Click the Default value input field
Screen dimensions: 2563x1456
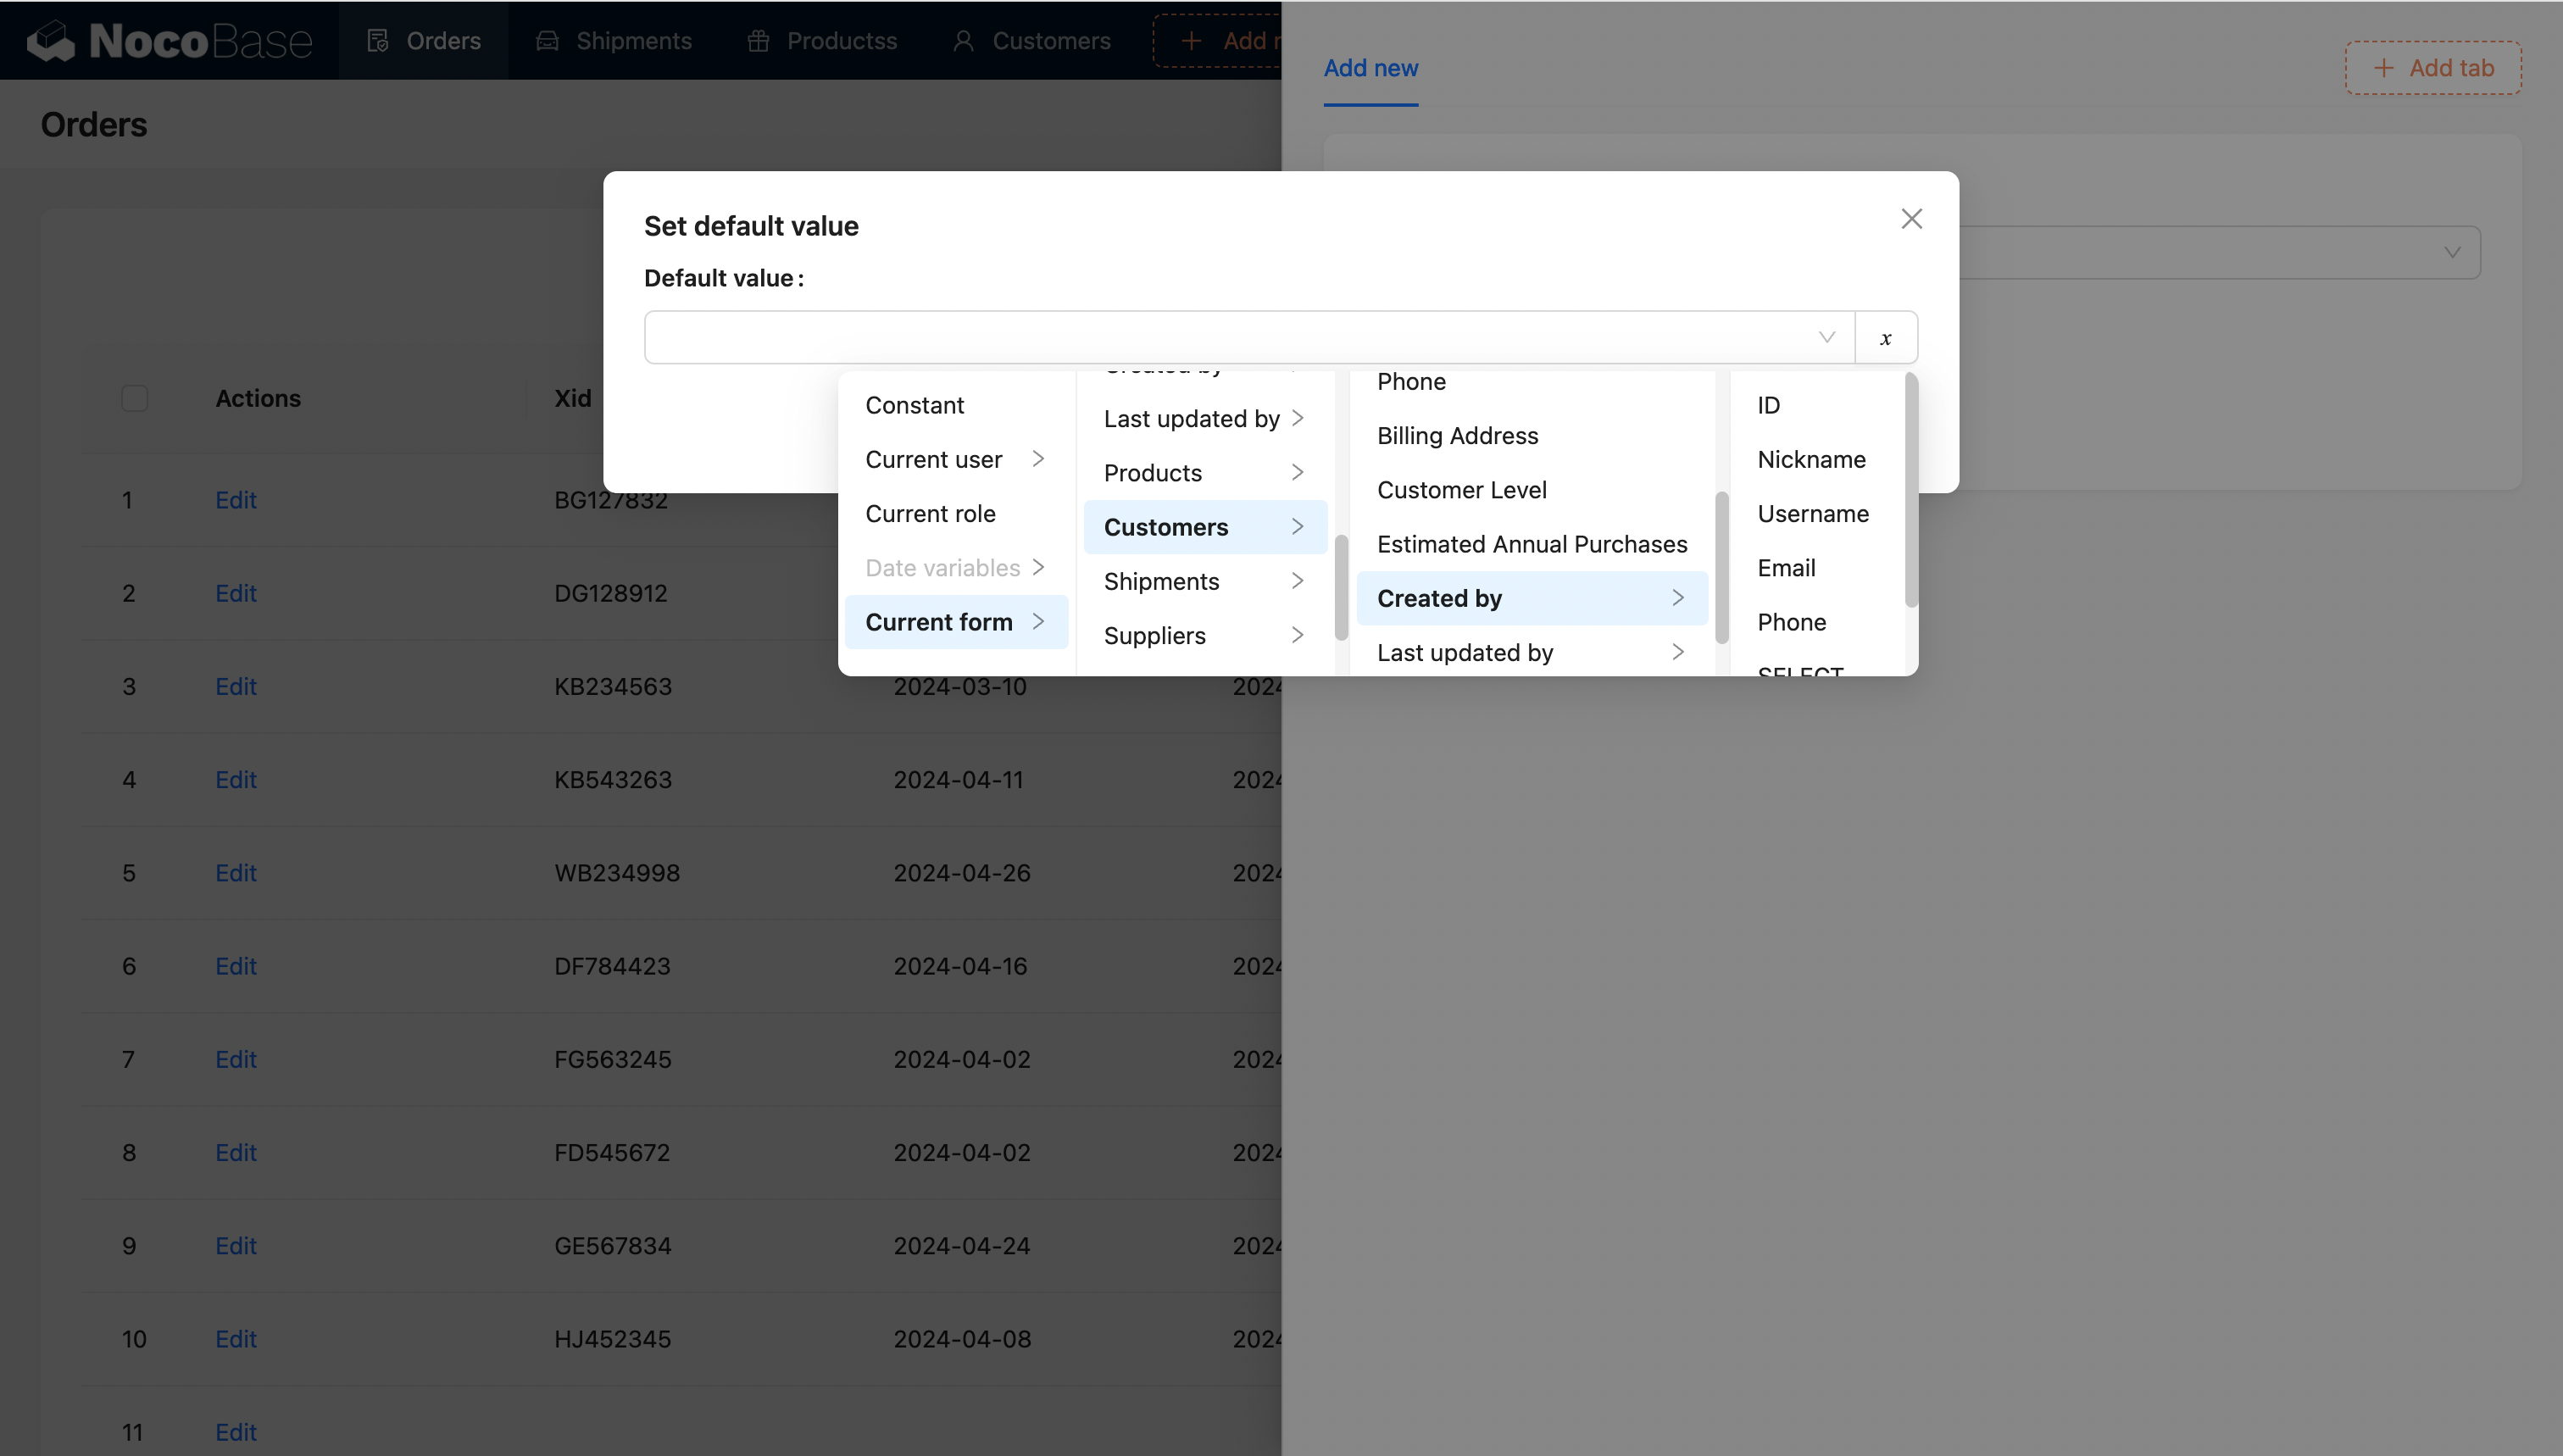[x=1230, y=338]
